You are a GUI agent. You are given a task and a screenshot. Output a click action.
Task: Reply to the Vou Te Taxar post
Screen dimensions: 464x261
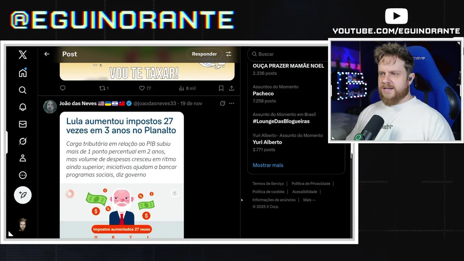(x=63, y=88)
